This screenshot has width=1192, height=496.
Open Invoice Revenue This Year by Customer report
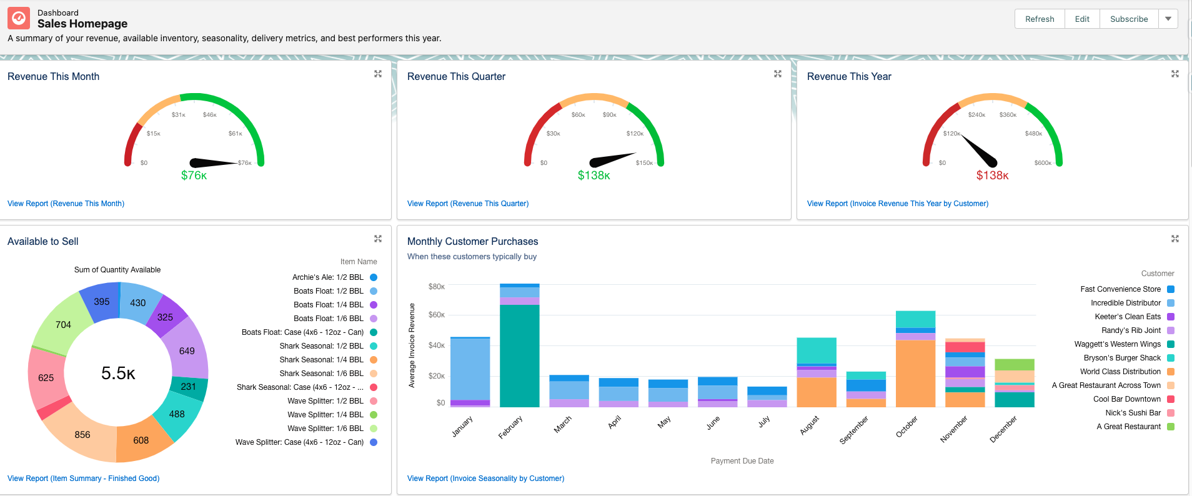tap(898, 204)
